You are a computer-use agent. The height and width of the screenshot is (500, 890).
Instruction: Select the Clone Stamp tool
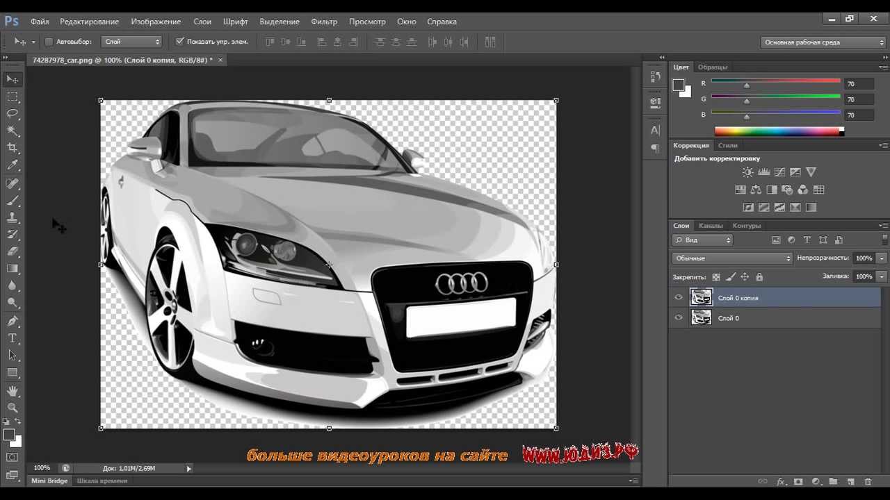[x=13, y=218]
